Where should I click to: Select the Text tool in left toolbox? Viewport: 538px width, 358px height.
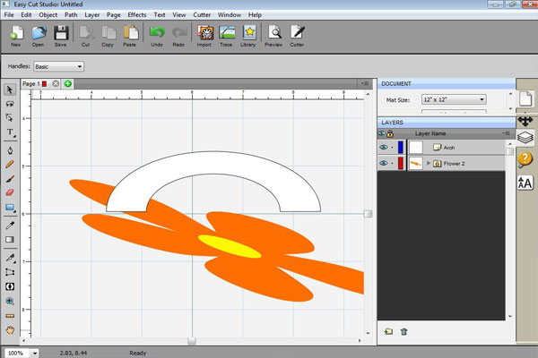(x=10, y=132)
